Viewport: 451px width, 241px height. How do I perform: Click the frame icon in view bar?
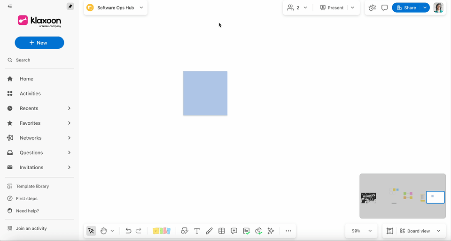[390, 231]
